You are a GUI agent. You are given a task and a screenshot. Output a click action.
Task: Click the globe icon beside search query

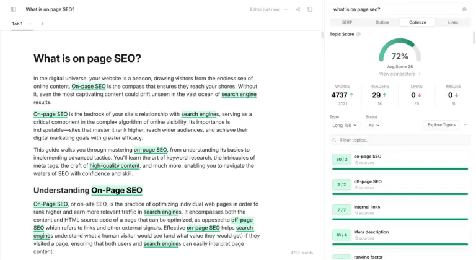464,9
